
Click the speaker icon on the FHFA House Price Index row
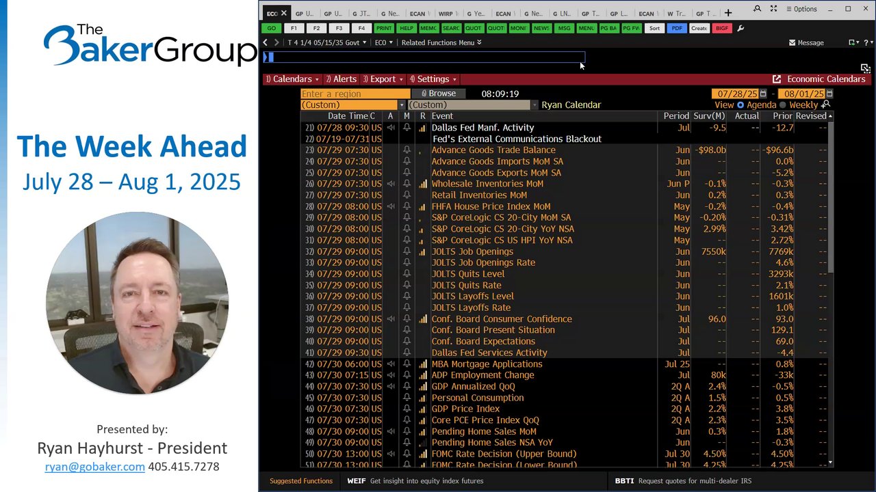[391, 206]
